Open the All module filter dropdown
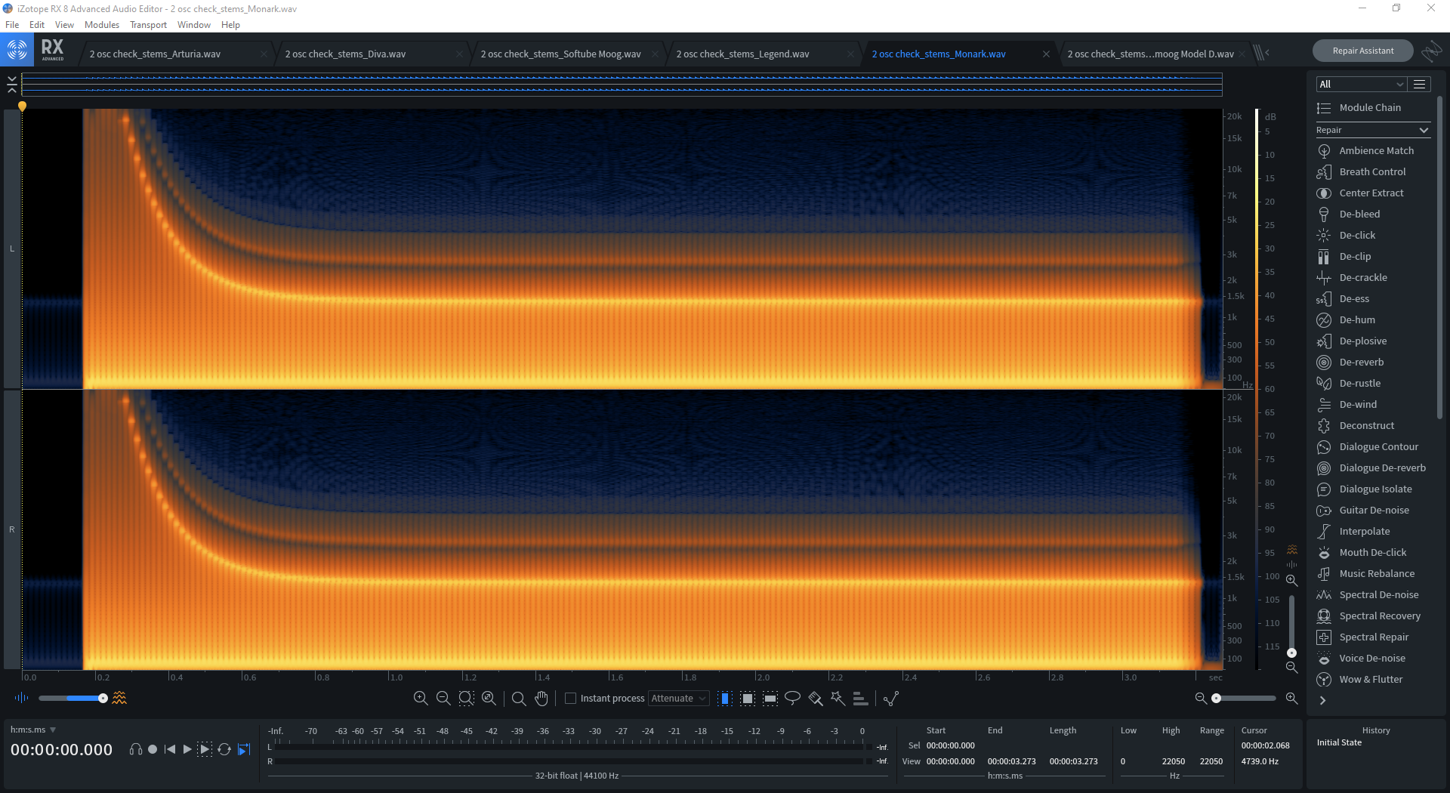 (1361, 85)
